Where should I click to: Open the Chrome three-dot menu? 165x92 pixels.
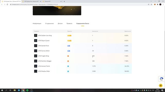coord(163,5)
